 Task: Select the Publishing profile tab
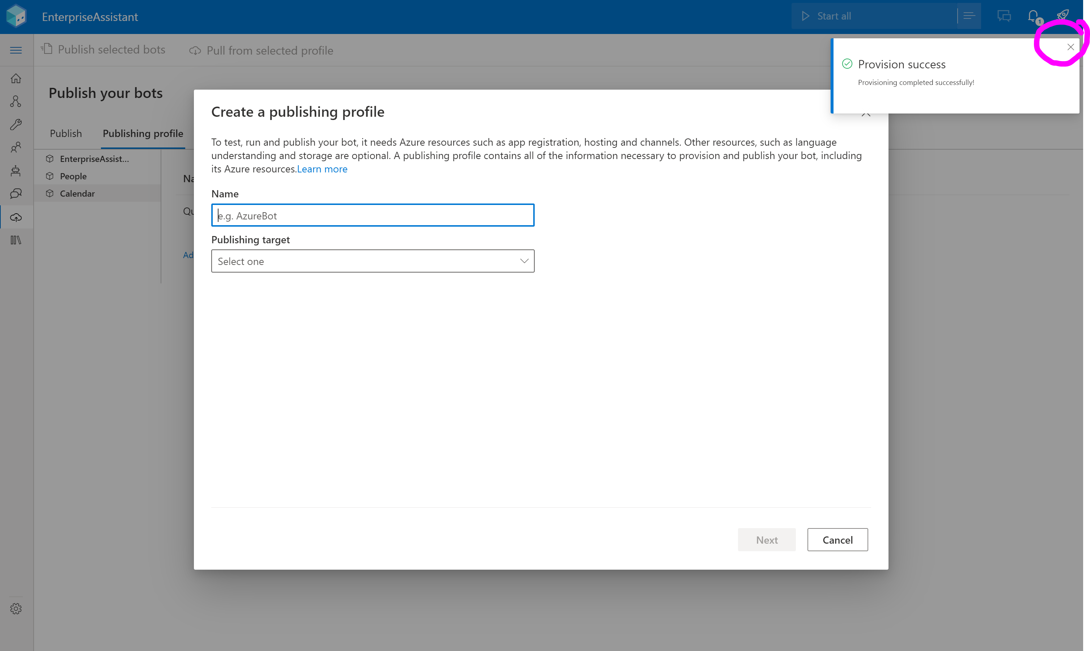point(143,133)
